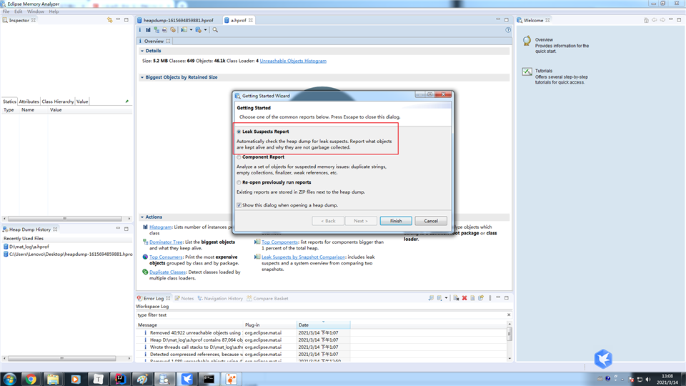Switch to the Notes tab

184,299
